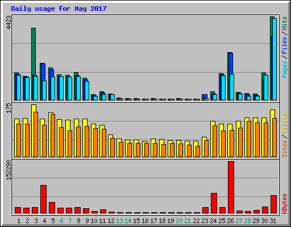
Task: Click the red KBytes bar for day 23
Action: pos(205,210)
